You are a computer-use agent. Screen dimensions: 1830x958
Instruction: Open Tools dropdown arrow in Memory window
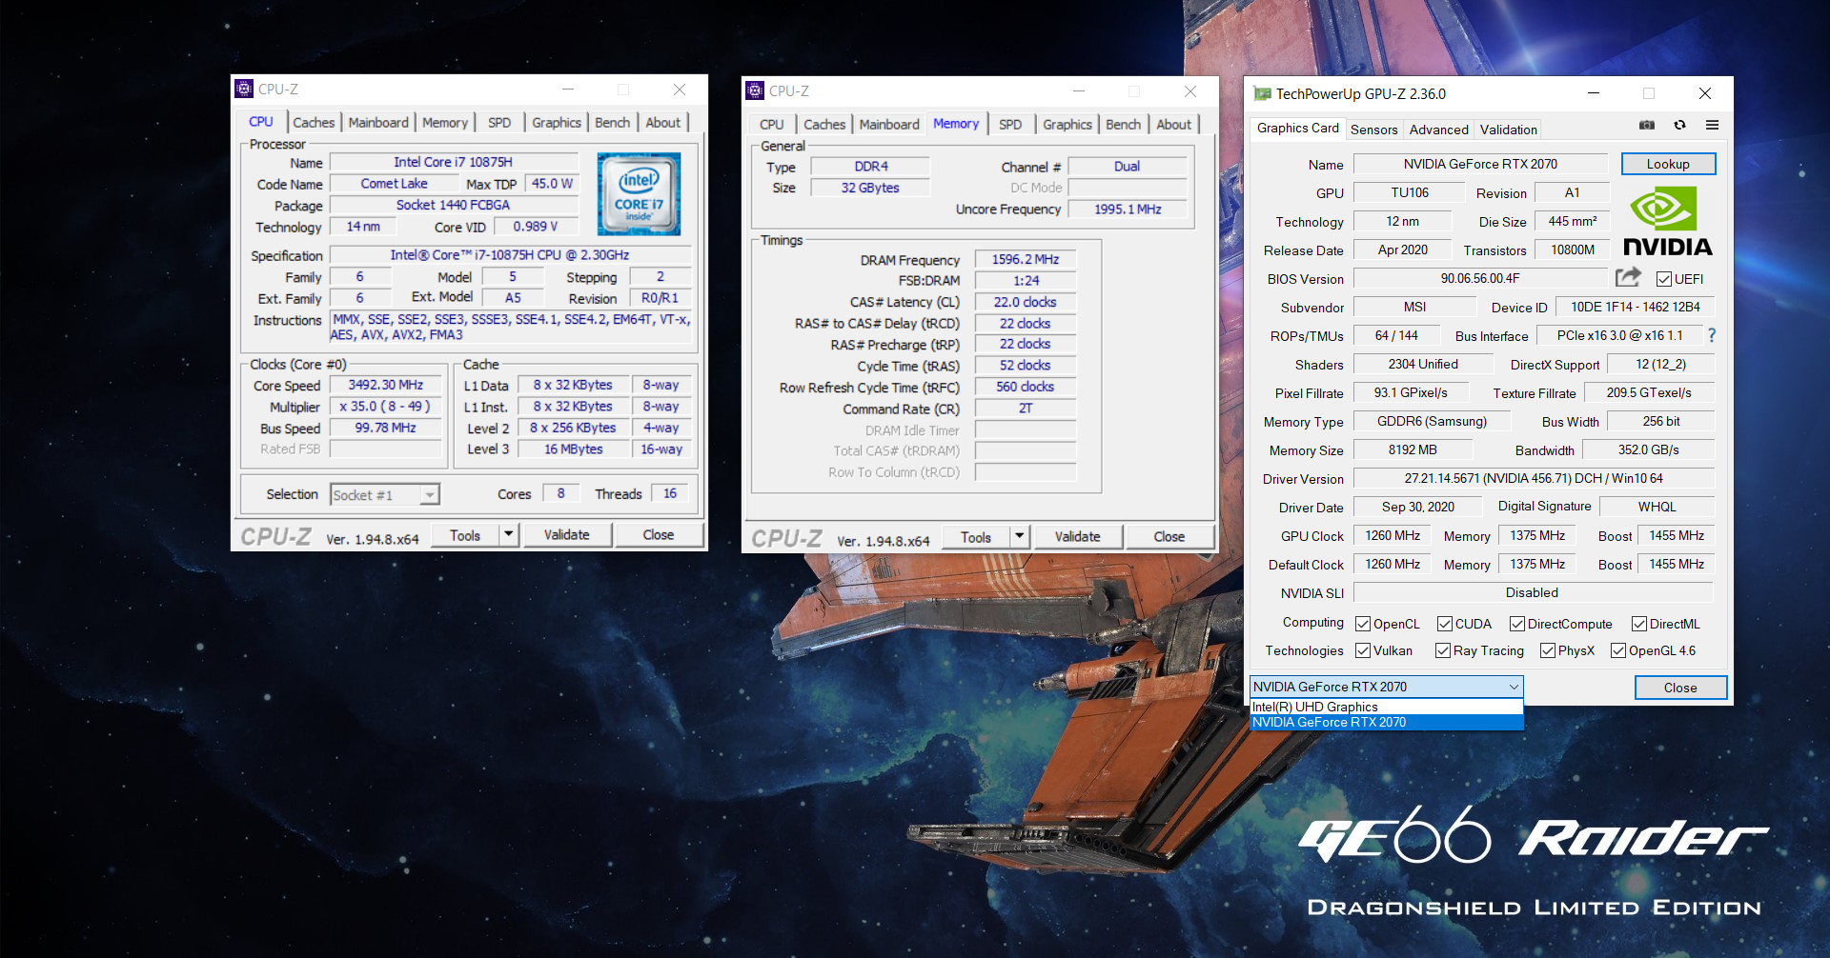click(1020, 536)
